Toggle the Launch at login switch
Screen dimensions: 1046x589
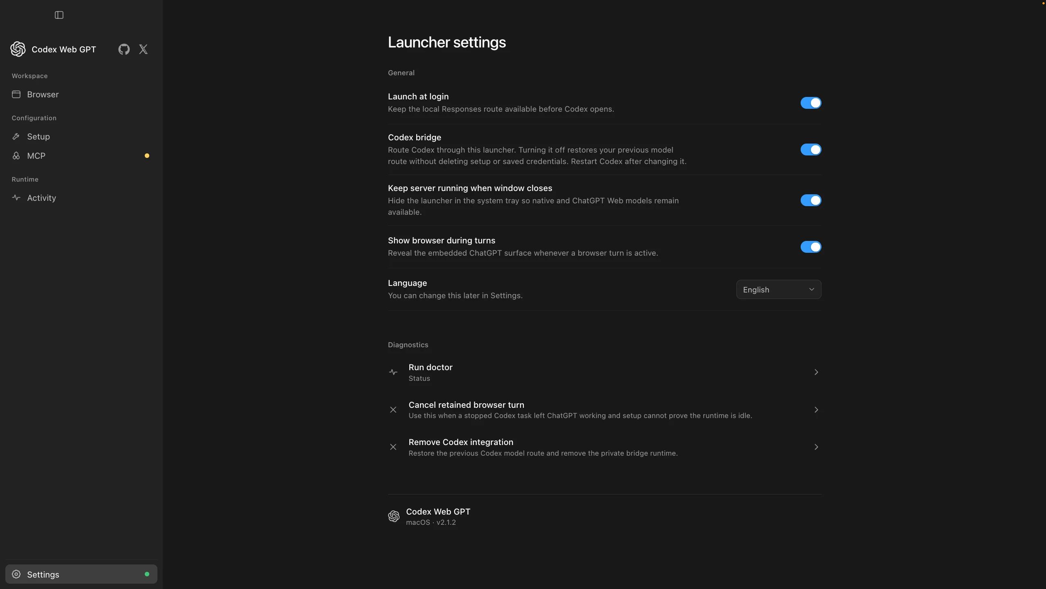tap(810, 103)
